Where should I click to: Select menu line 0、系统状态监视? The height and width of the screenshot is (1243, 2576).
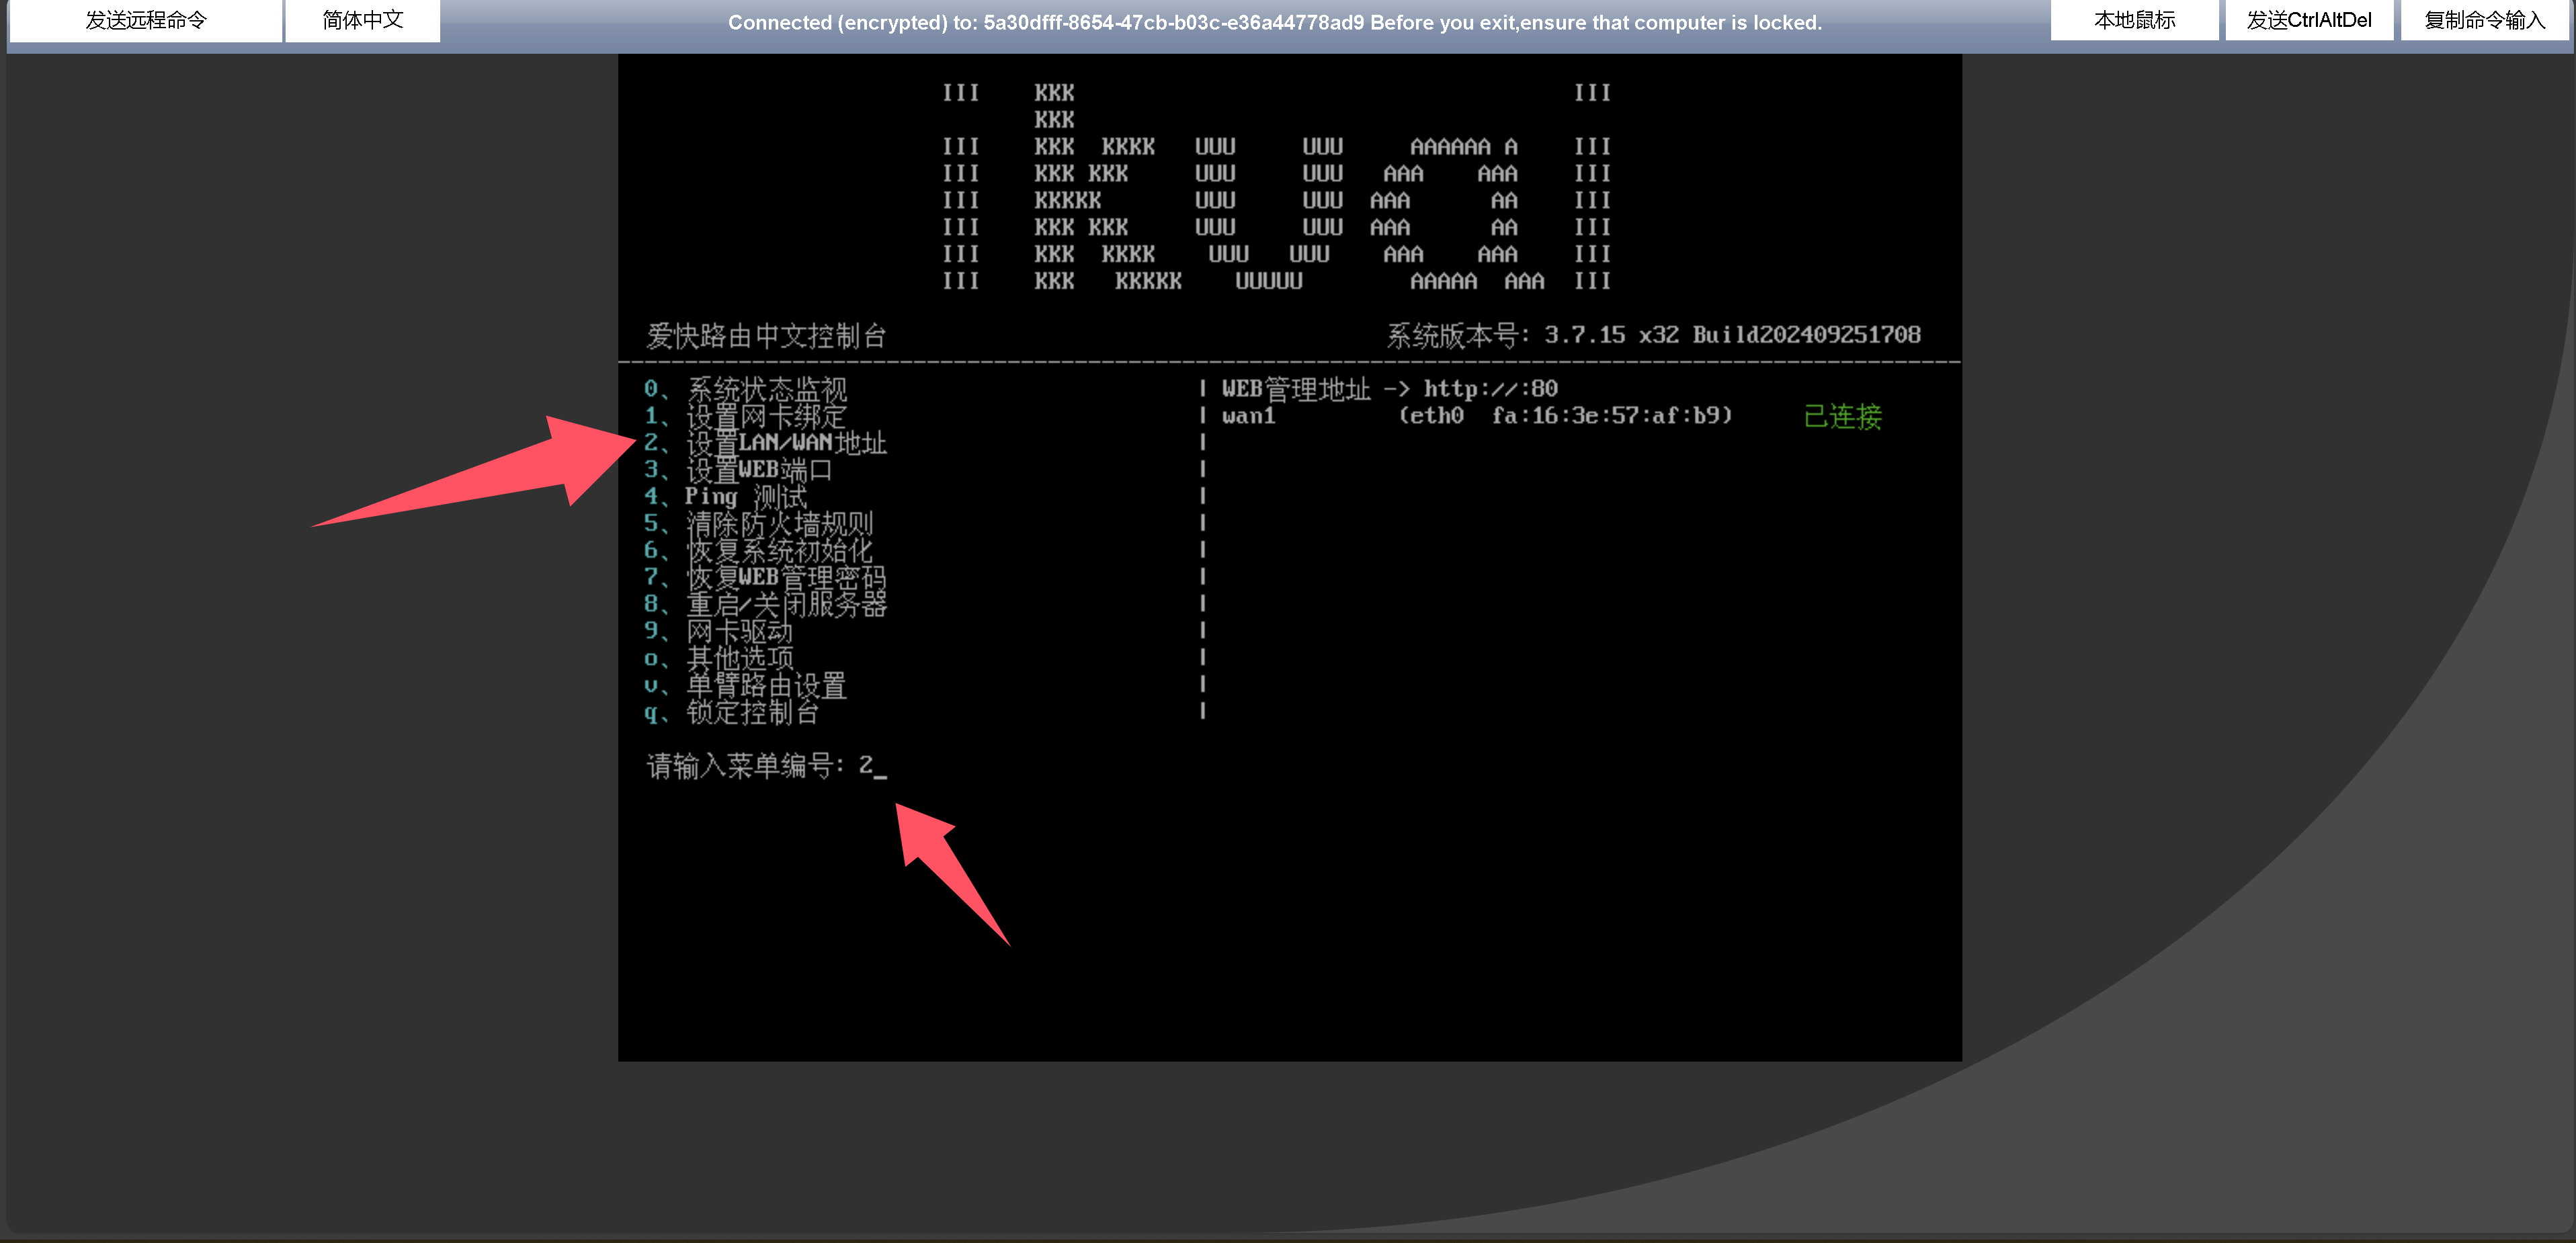pos(745,389)
